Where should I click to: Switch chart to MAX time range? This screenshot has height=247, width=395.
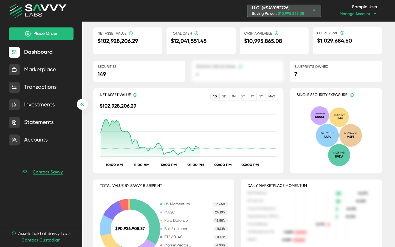coord(272,96)
